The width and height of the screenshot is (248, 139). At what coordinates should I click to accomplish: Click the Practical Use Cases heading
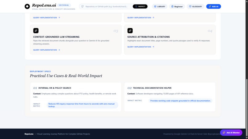coord(66,76)
